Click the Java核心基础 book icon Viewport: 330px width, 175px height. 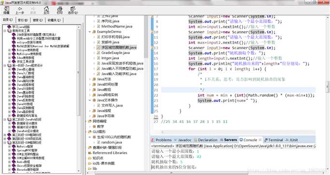point(14,69)
